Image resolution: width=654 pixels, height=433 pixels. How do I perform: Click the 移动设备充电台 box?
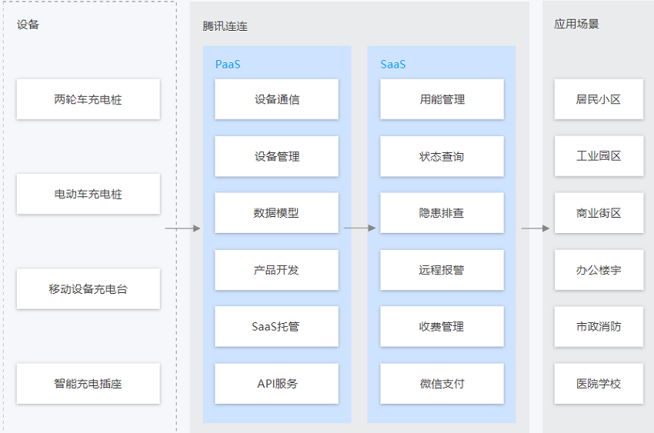coord(88,289)
